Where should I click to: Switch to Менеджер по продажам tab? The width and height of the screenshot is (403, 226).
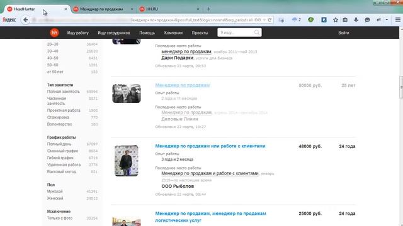click(x=101, y=9)
